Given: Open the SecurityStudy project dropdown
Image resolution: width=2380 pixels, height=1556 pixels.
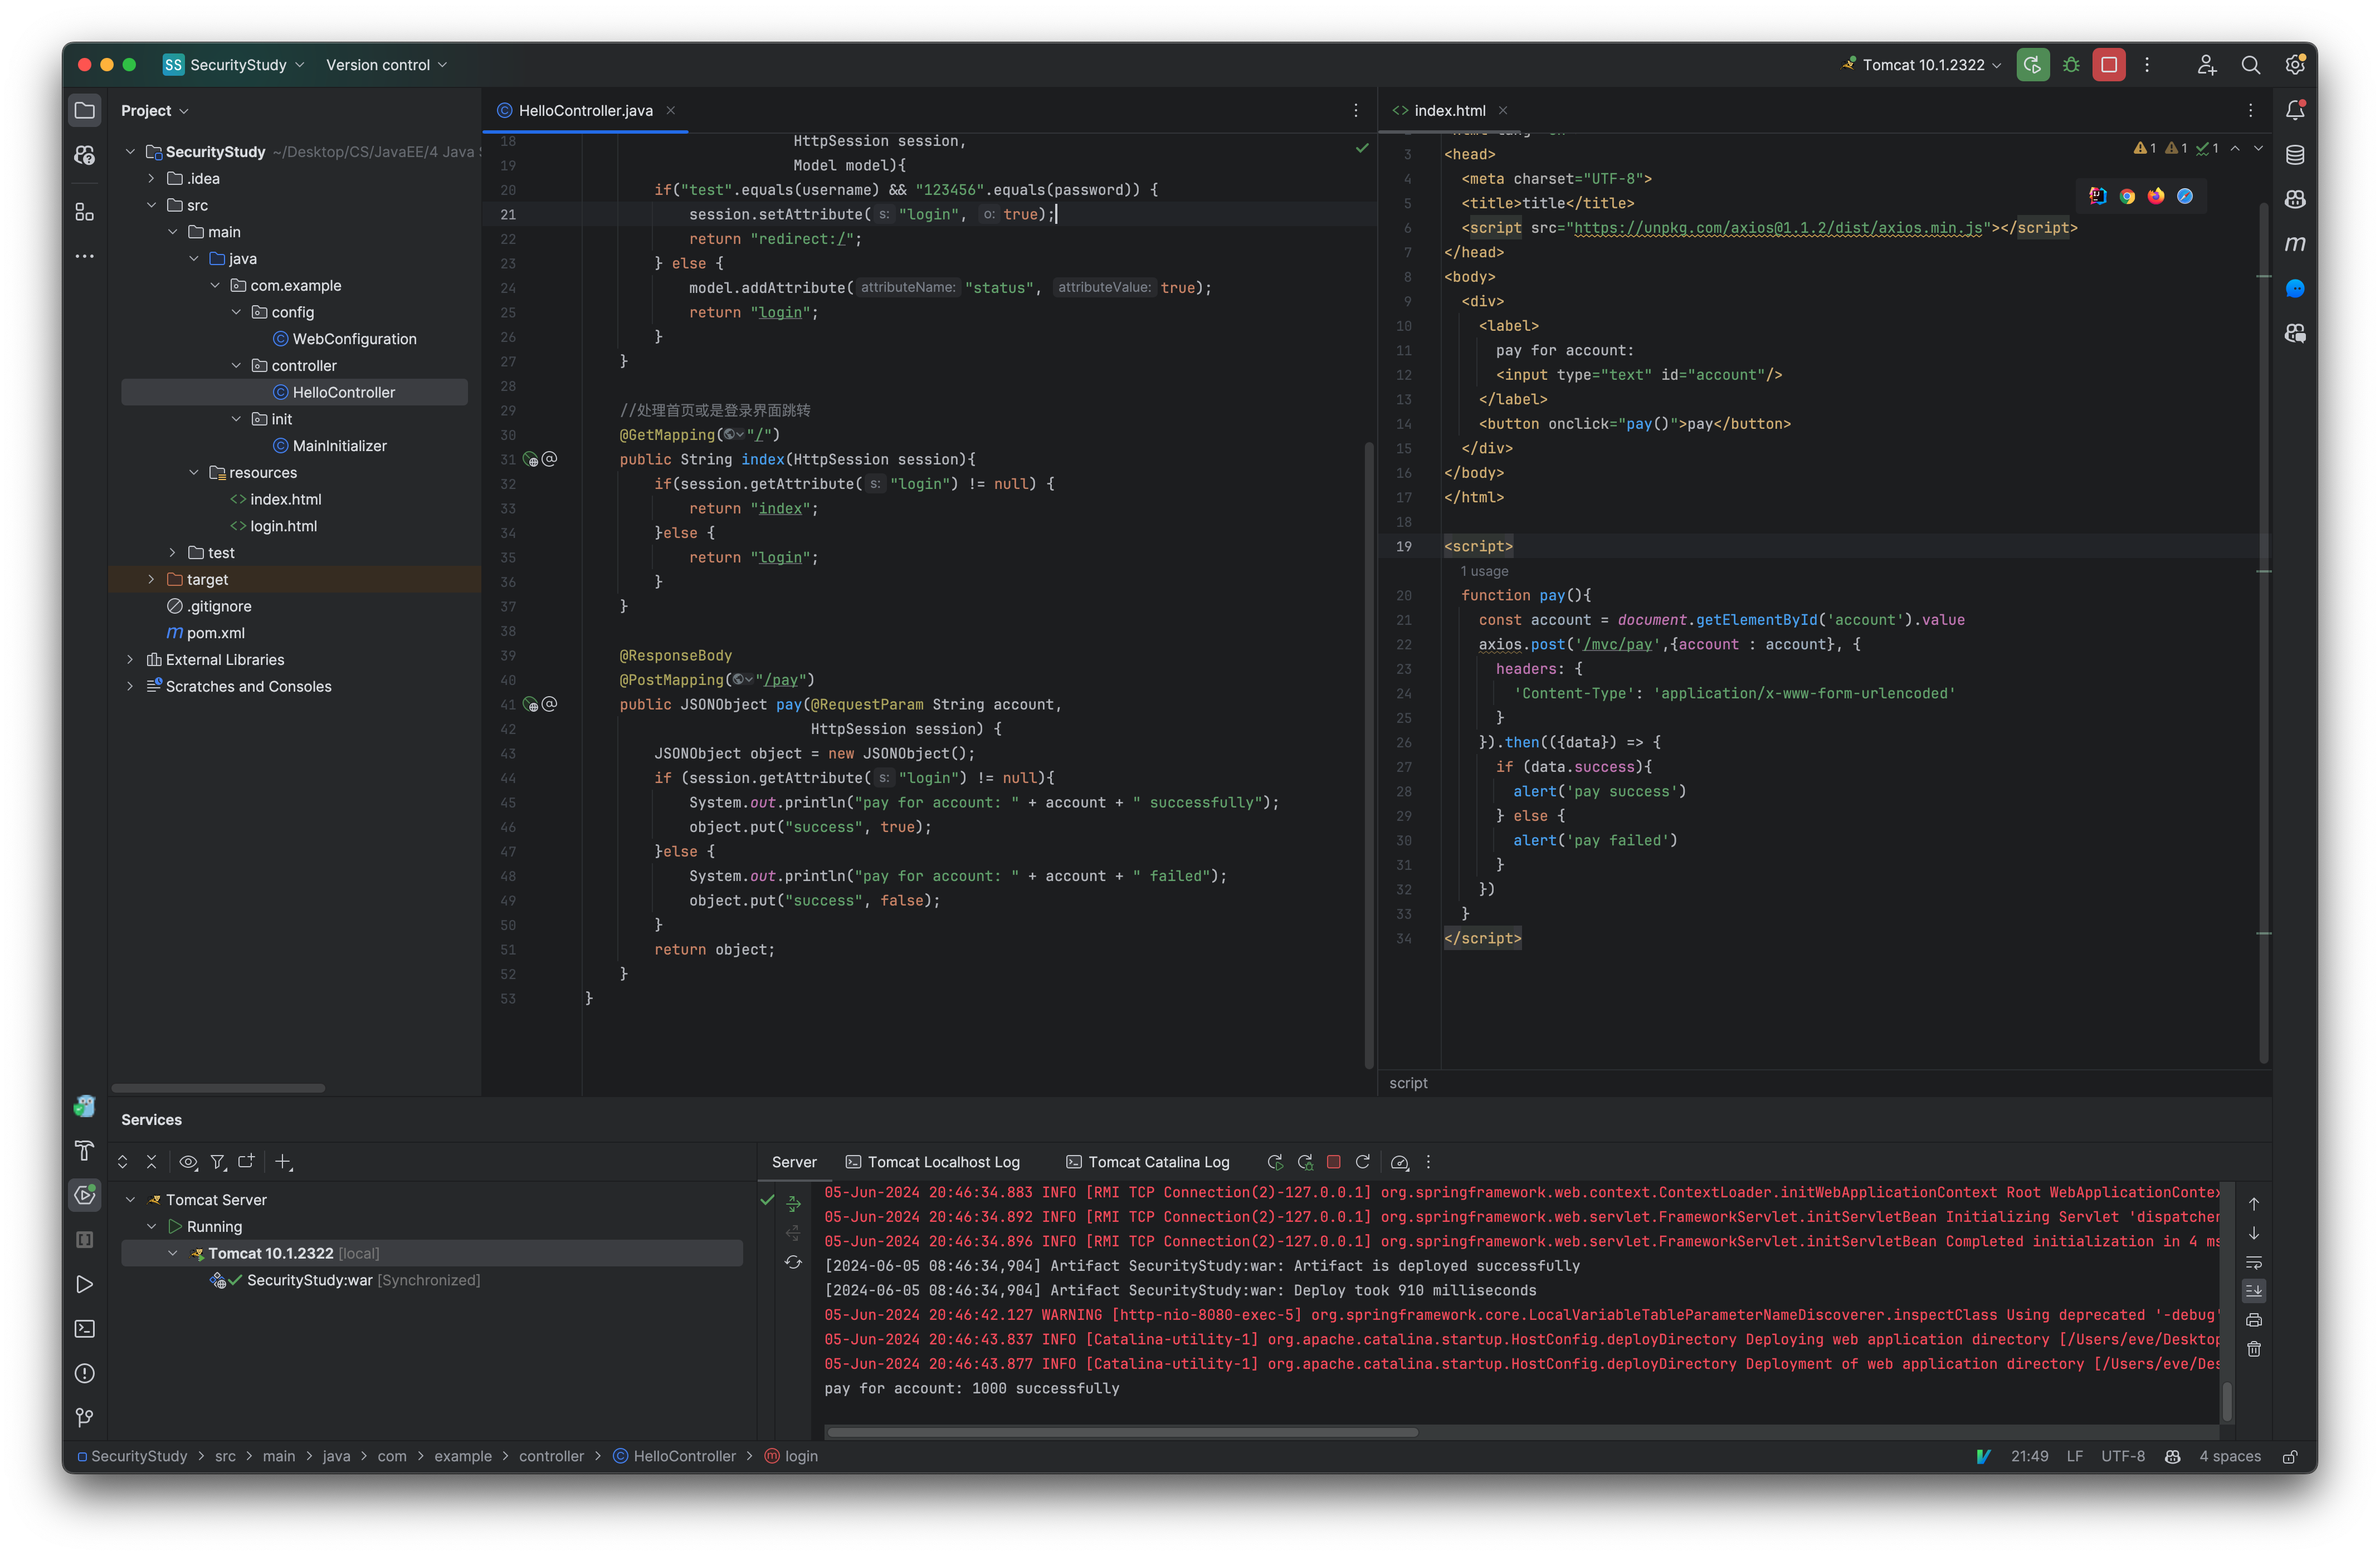Looking at the screenshot, I should pyautogui.click(x=234, y=65).
